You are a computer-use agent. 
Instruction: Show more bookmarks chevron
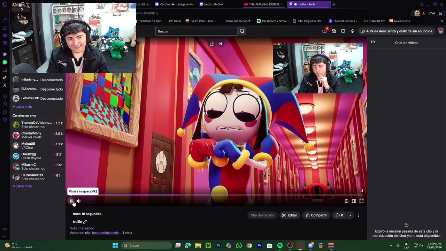tap(442, 21)
